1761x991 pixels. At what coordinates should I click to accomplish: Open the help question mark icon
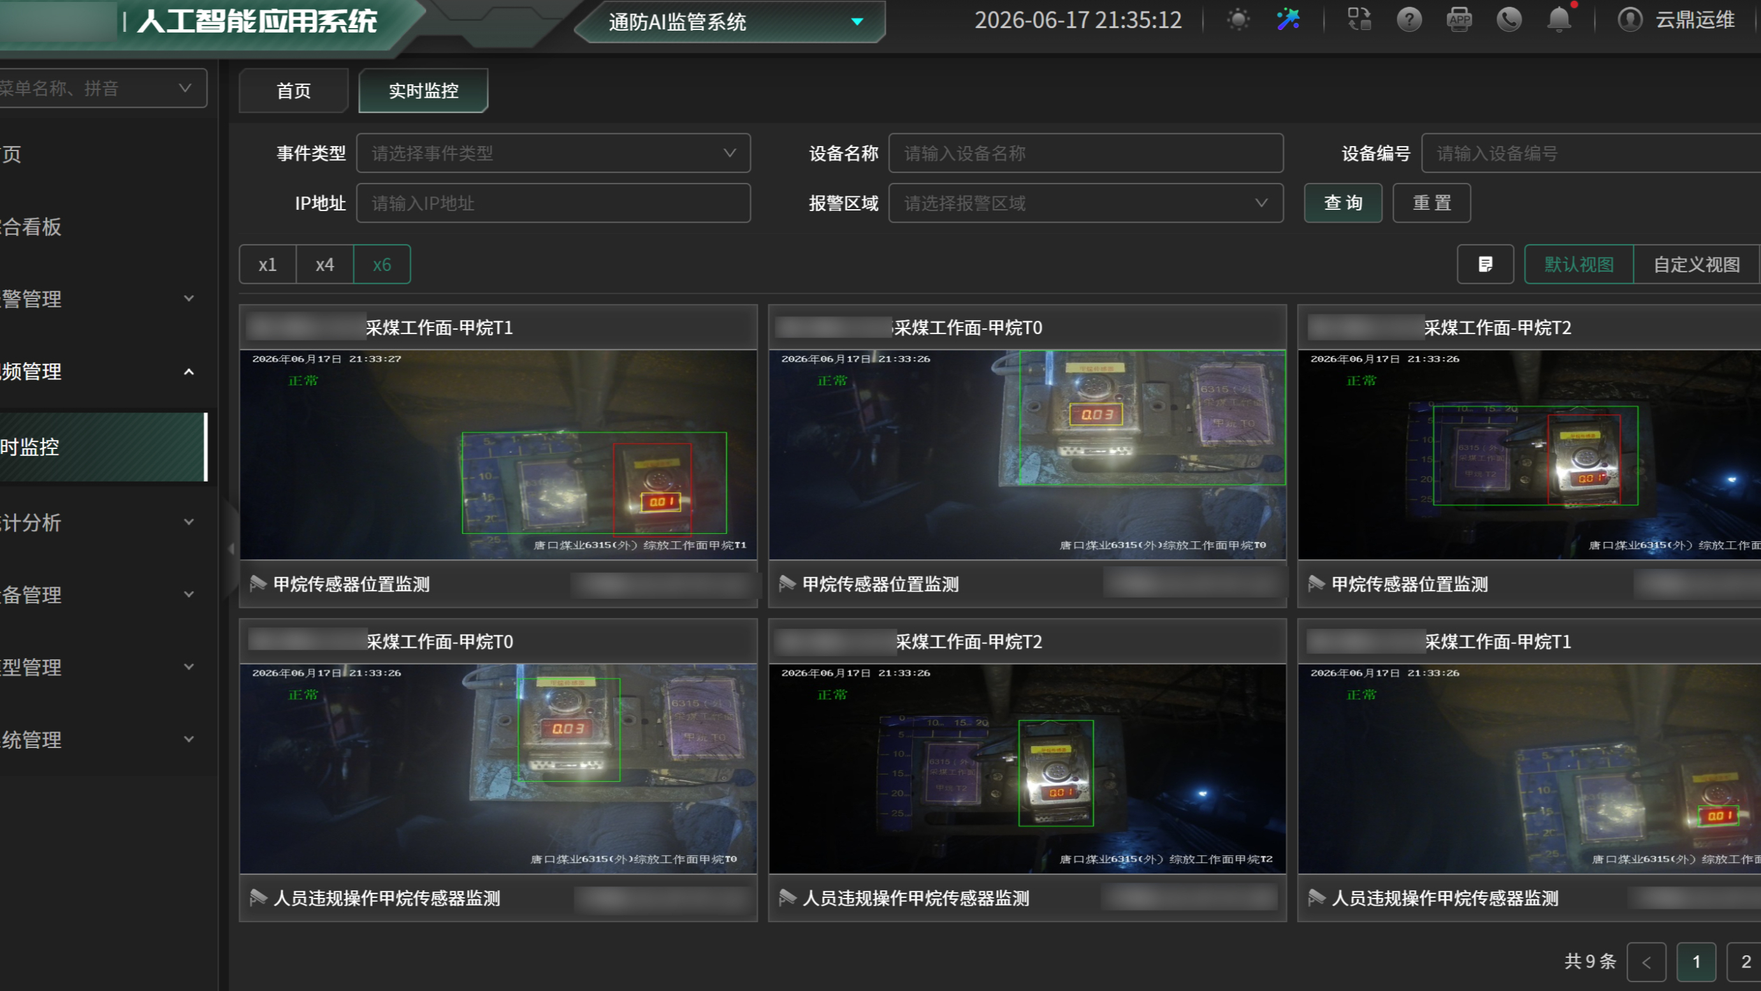[1409, 20]
